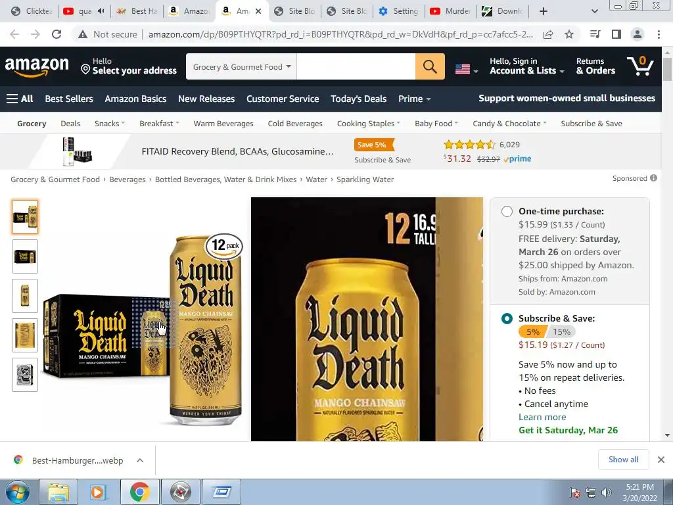Click the Not secure warning icon
Image resolution: width=673 pixels, height=505 pixels.
click(83, 34)
